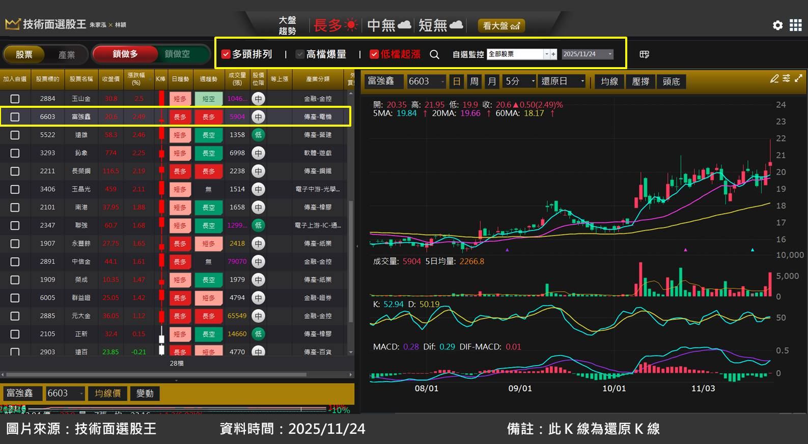Switch to the 股票 tab

pos(24,54)
